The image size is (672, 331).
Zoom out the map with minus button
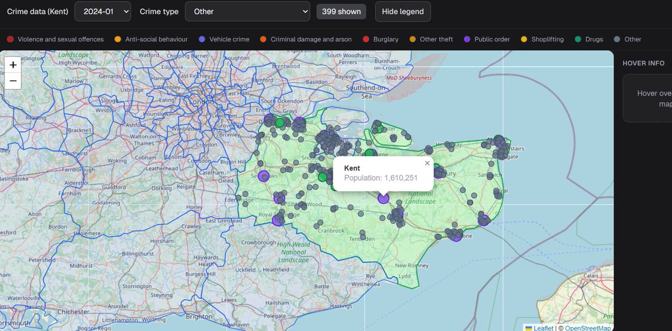click(13, 81)
